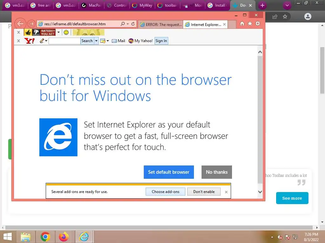Switch to the 'free an' Chrome tab
This screenshot has width=325, height=243.
[41, 5]
